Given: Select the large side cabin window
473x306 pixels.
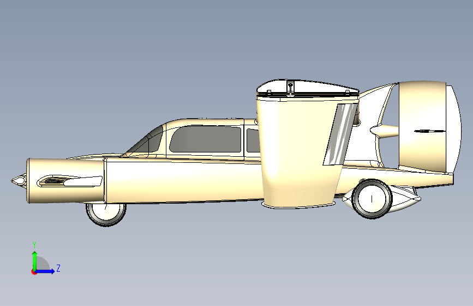Looking at the screenshot, I should pos(206,139).
